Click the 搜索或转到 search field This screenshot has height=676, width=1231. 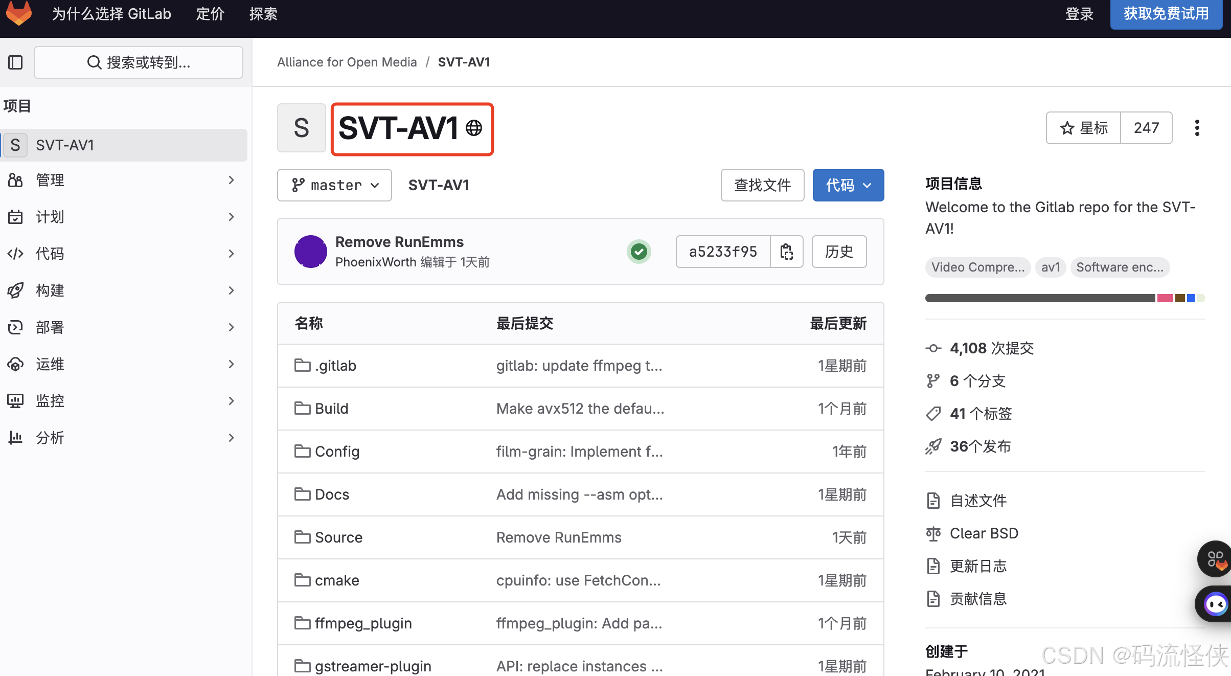(139, 62)
